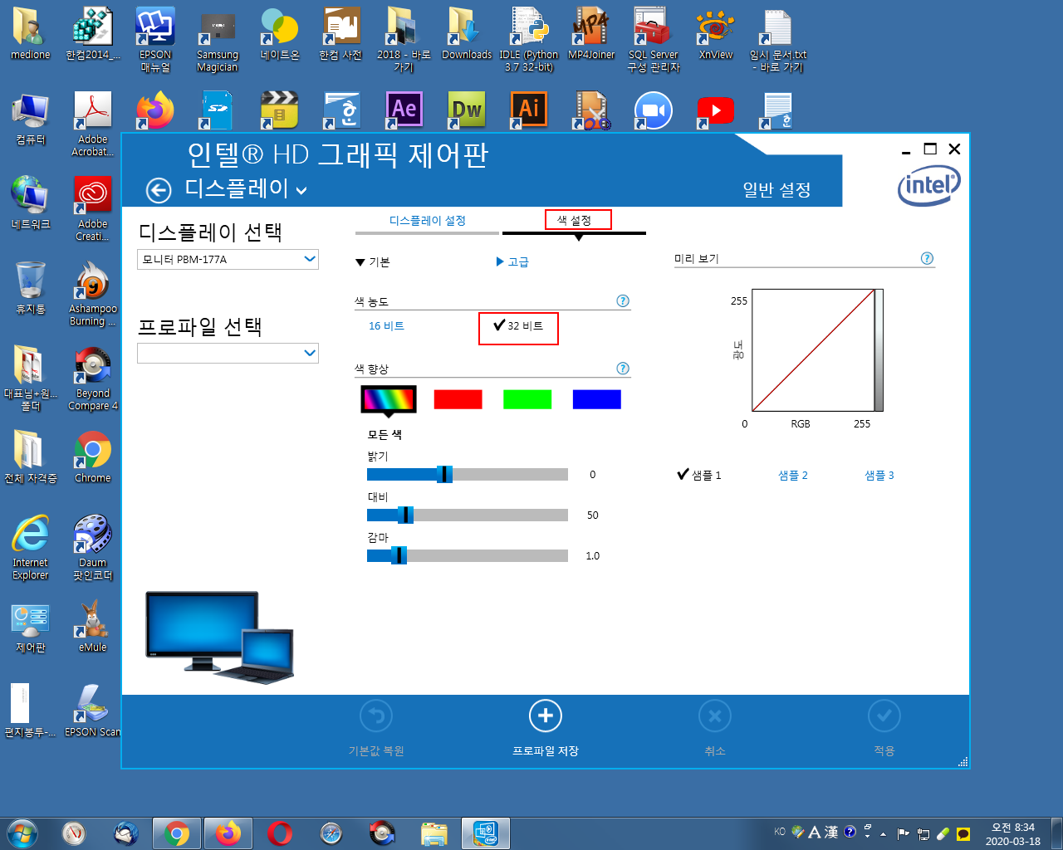Open IDLE Python 3.7 desktop shortcut
The image size is (1063, 850).
(529, 41)
